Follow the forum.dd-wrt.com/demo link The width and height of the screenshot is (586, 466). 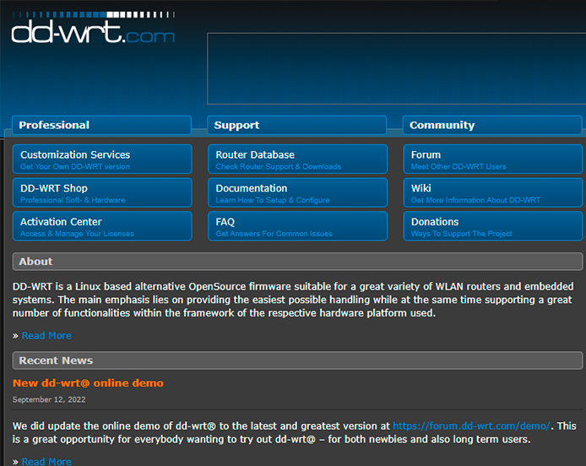click(x=471, y=426)
